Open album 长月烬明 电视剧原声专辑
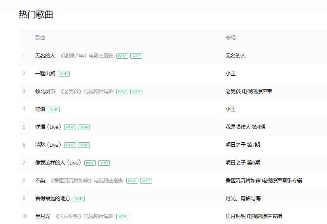 pyautogui.click(x=254, y=216)
